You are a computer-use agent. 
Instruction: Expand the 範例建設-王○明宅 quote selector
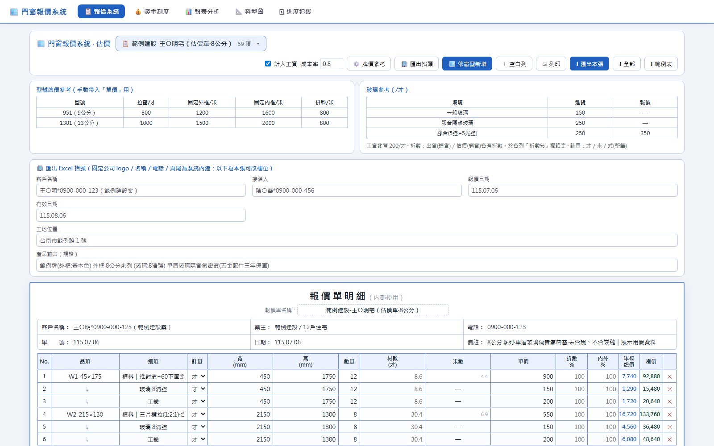point(191,44)
